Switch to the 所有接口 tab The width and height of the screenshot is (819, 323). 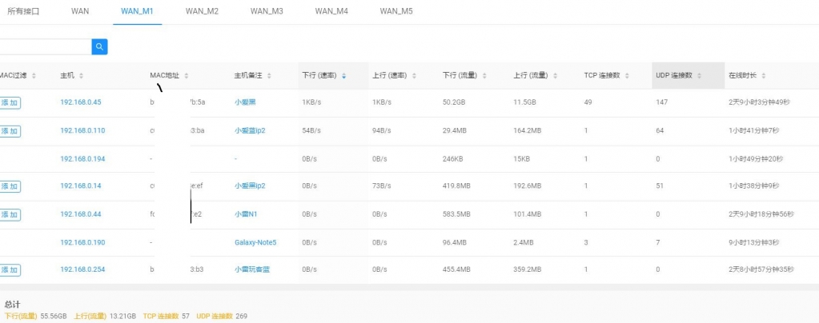click(23, 11)
